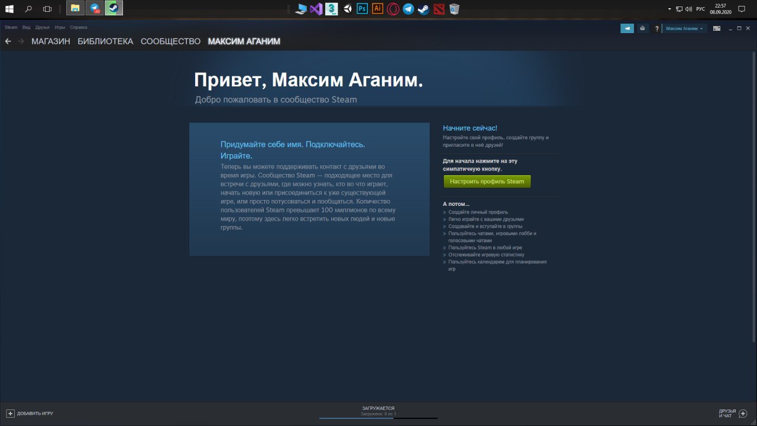Click Добро пожаловать в сообщество Steam
Image resolution: width=757 pixels, height=426 pixels.
[x=276, y=99]
